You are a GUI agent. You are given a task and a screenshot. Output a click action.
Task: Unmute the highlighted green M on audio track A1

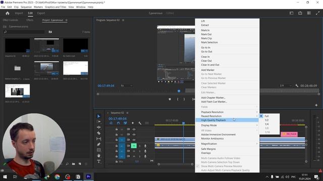134,146
